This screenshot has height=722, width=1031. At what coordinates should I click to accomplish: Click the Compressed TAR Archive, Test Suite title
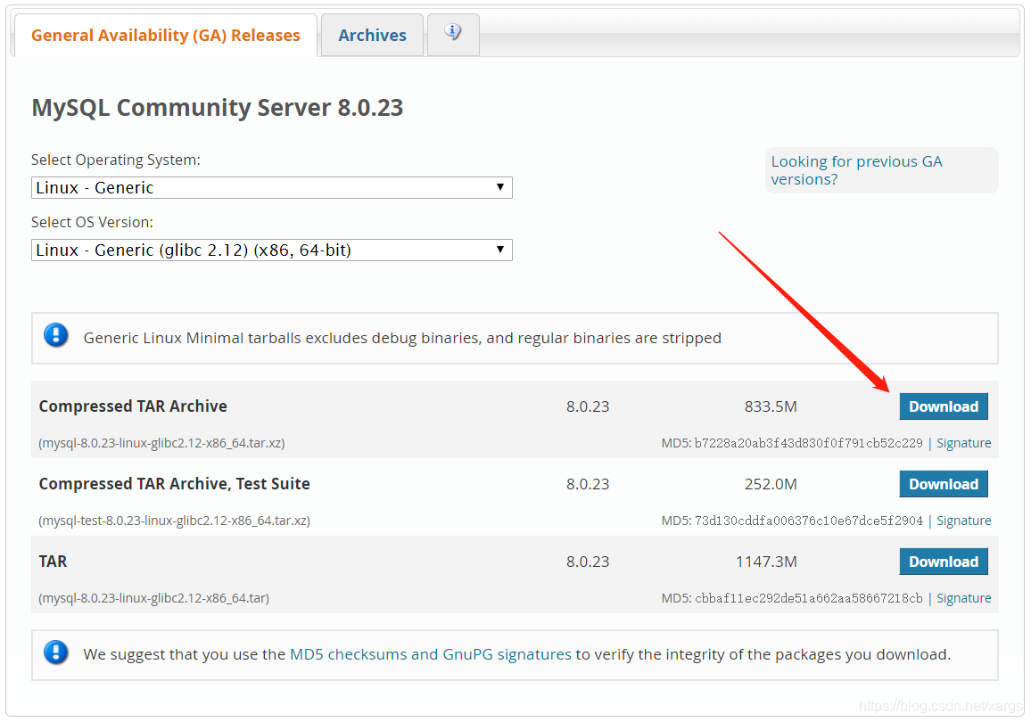pyautogui.click(x=174, y=484)
